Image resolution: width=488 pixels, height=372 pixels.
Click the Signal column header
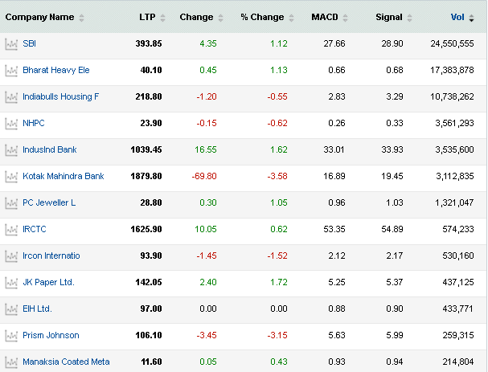pos(388,17)
